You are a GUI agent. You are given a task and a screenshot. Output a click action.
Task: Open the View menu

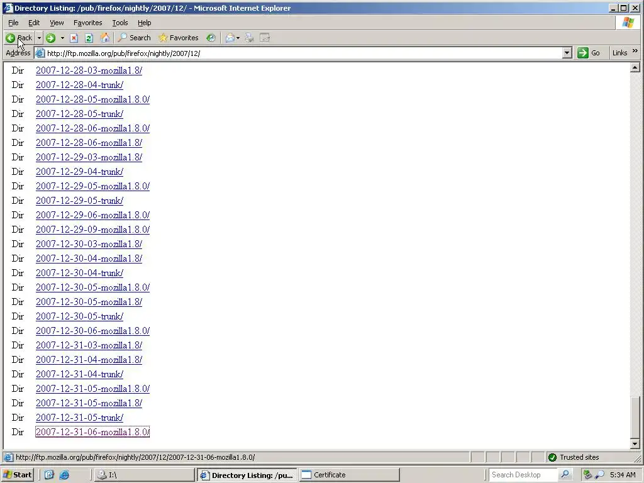(57, 23)
